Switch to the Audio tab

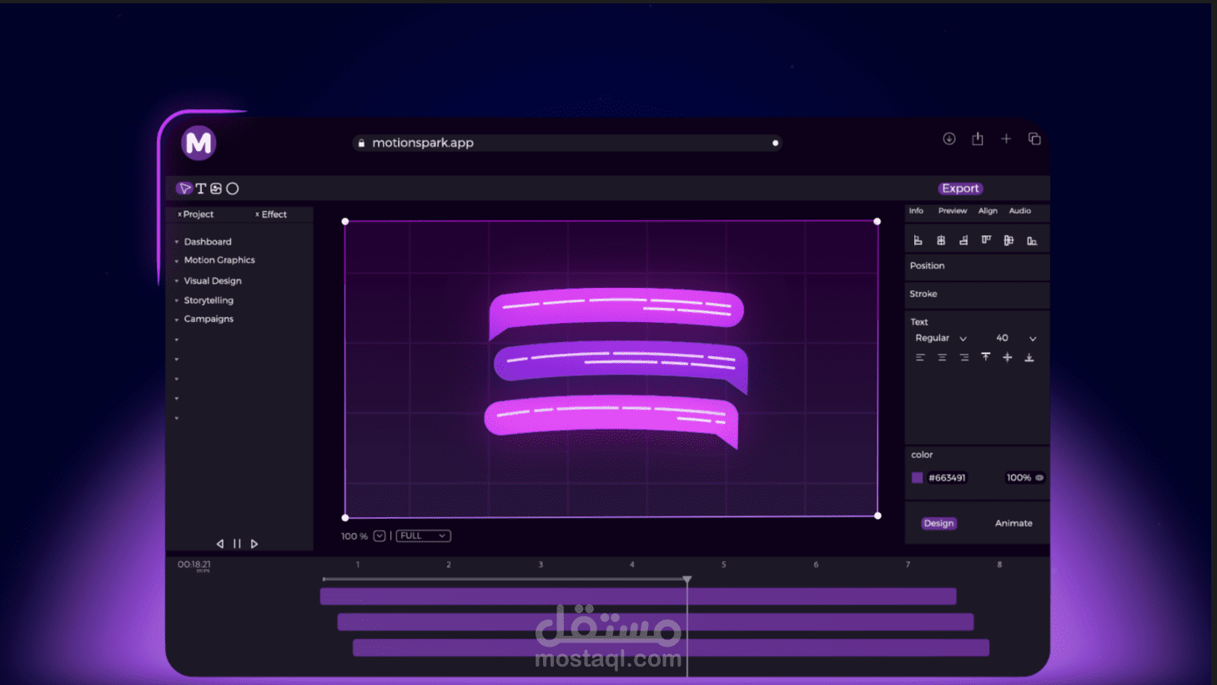(1020, 211)
